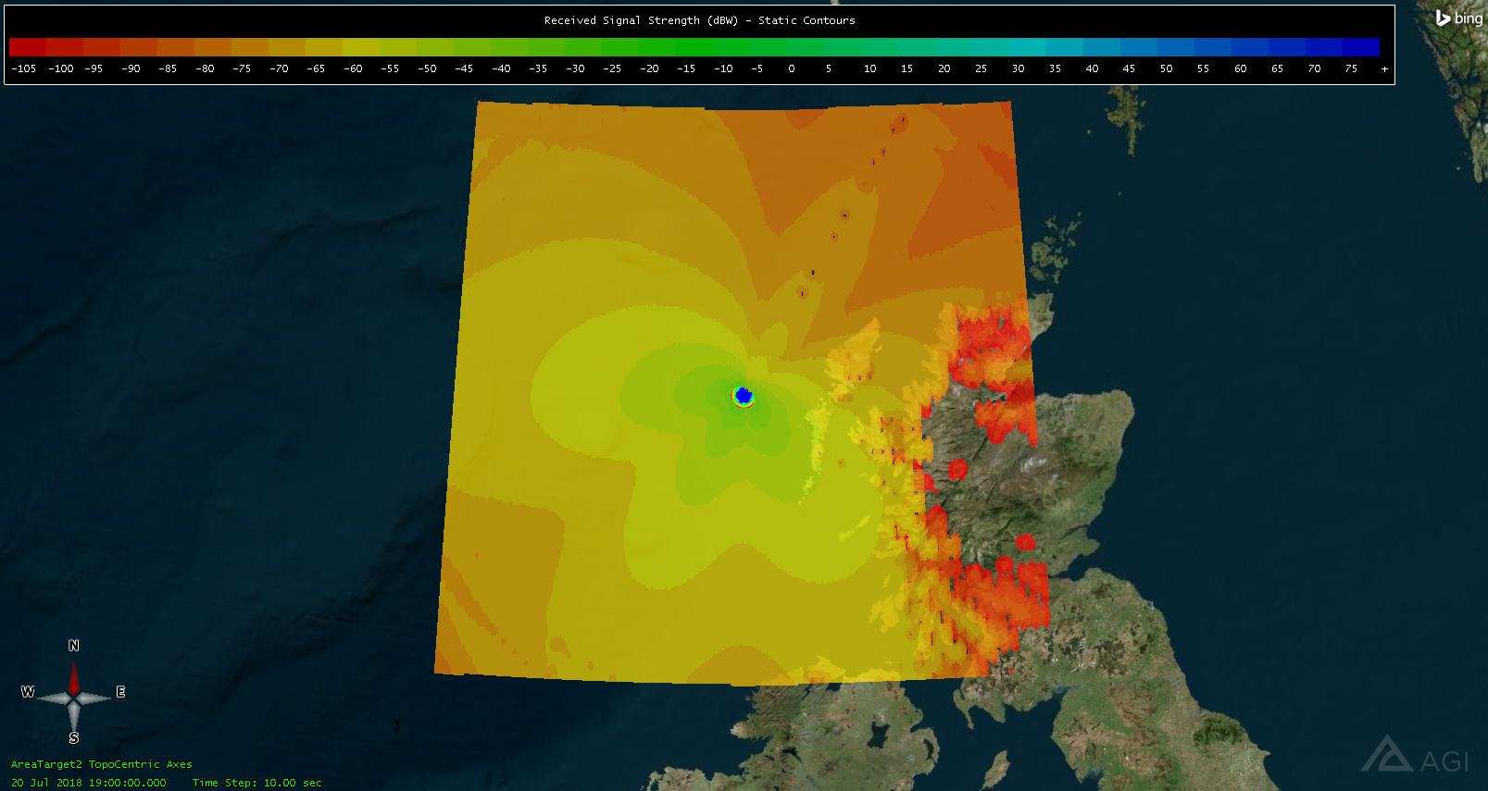Click the -105 legend label
Screen dimensions: 1488x791
click(x=23, y=68)
